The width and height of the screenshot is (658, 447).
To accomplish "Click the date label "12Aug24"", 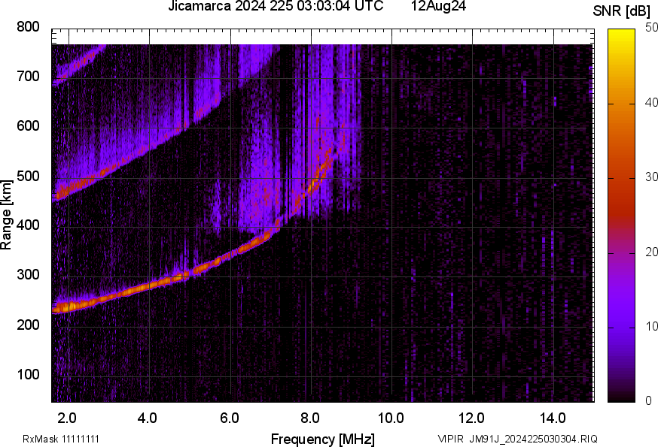I will [x=438, y=6].
